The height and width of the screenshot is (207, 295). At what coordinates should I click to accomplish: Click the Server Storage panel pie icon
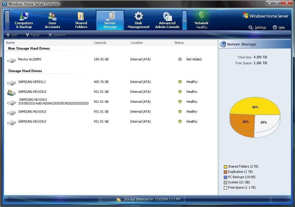coord(223,44)
